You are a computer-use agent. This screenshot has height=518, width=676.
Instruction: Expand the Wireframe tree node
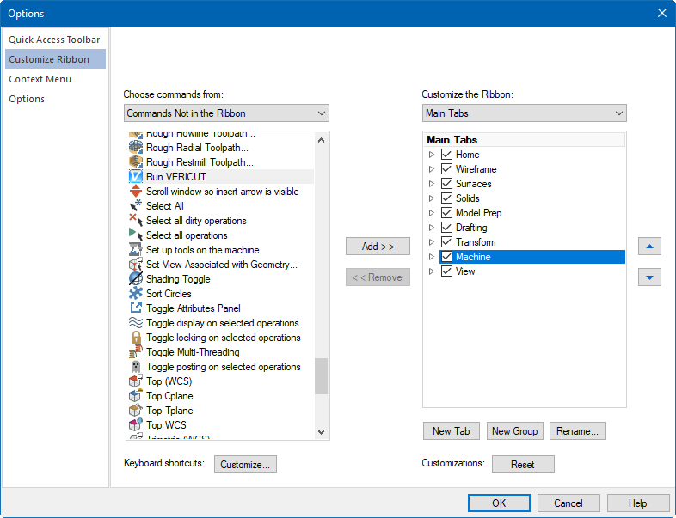pos(431,168)
